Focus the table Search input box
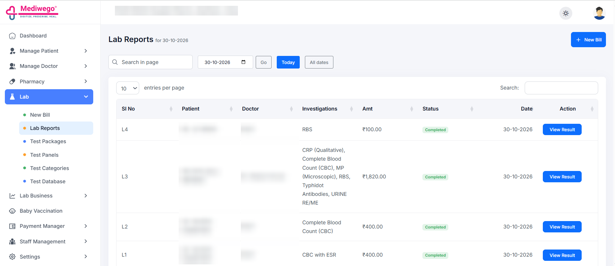The image size is (615, 266). [561, 88]
